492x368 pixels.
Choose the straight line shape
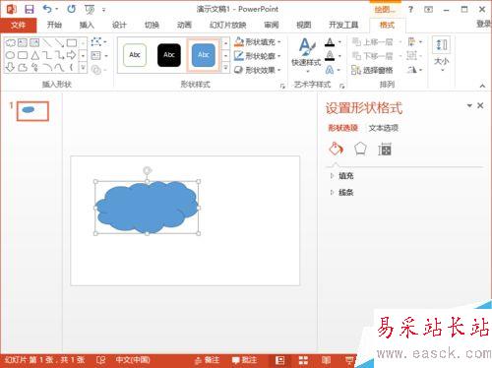click(x=47, y=42)
